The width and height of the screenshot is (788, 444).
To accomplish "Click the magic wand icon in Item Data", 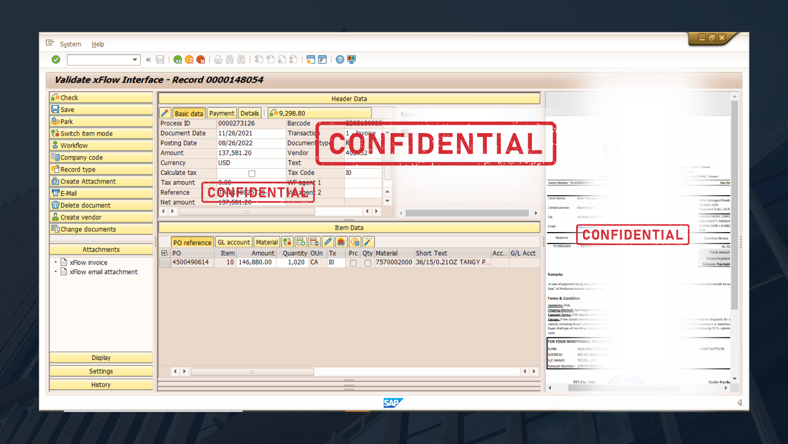I will [368, 242].
